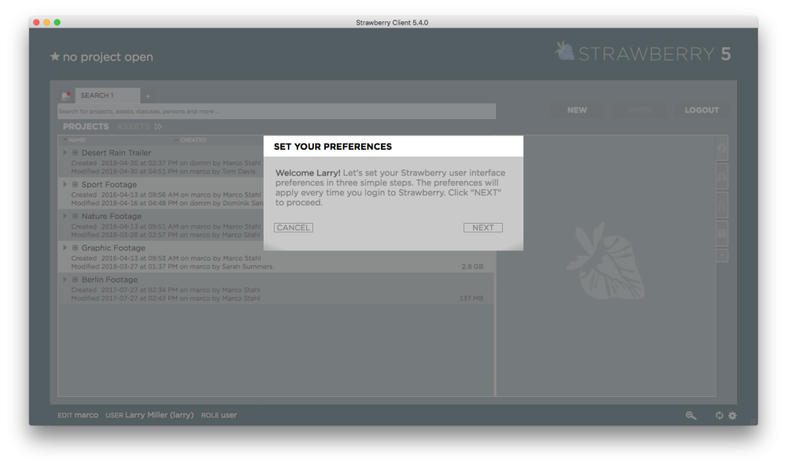Click the small square resize icon in window corner
This screenshot has height=467, width=787.
tap(753, 422)
